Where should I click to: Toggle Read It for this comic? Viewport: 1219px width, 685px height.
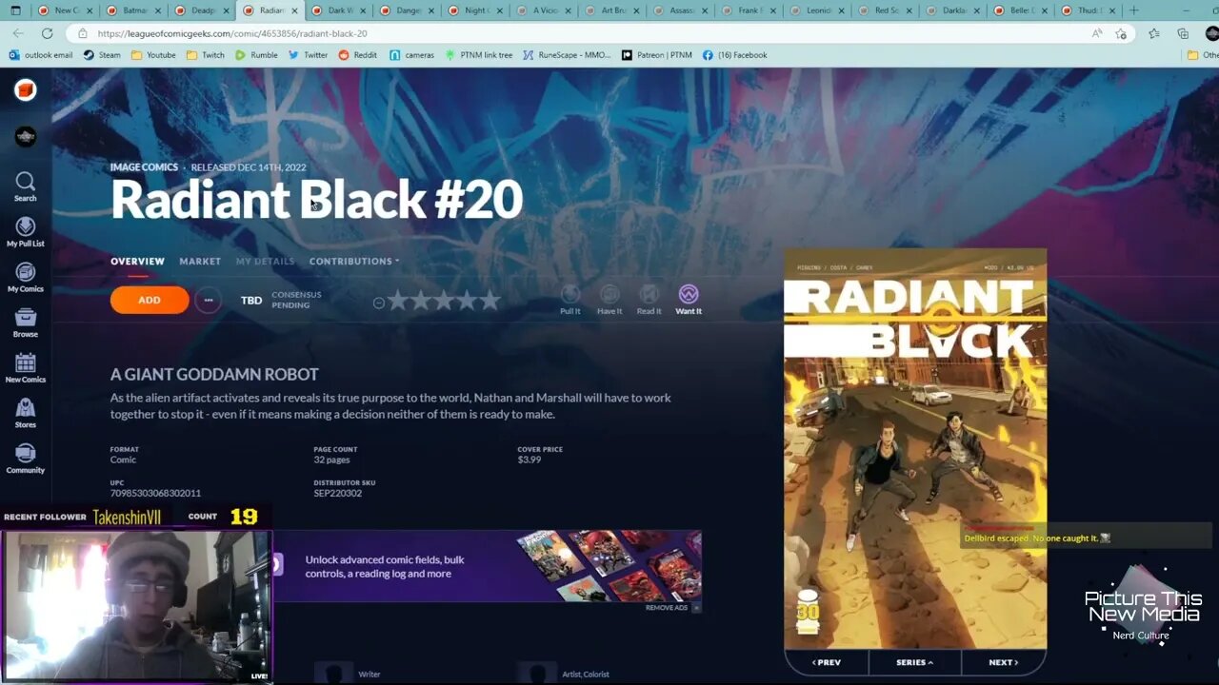click(649, 300)
